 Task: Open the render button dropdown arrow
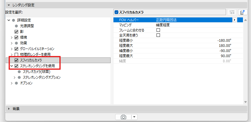134,117
